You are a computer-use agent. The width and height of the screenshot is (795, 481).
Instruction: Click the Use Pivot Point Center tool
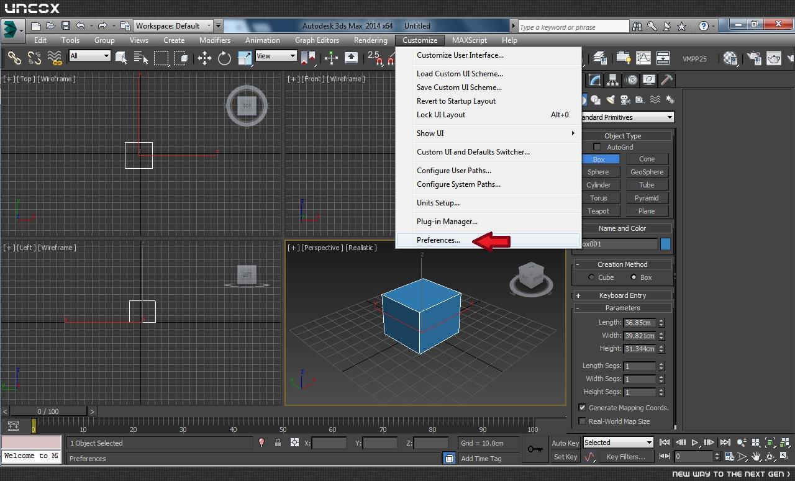(x=308, y=58)
